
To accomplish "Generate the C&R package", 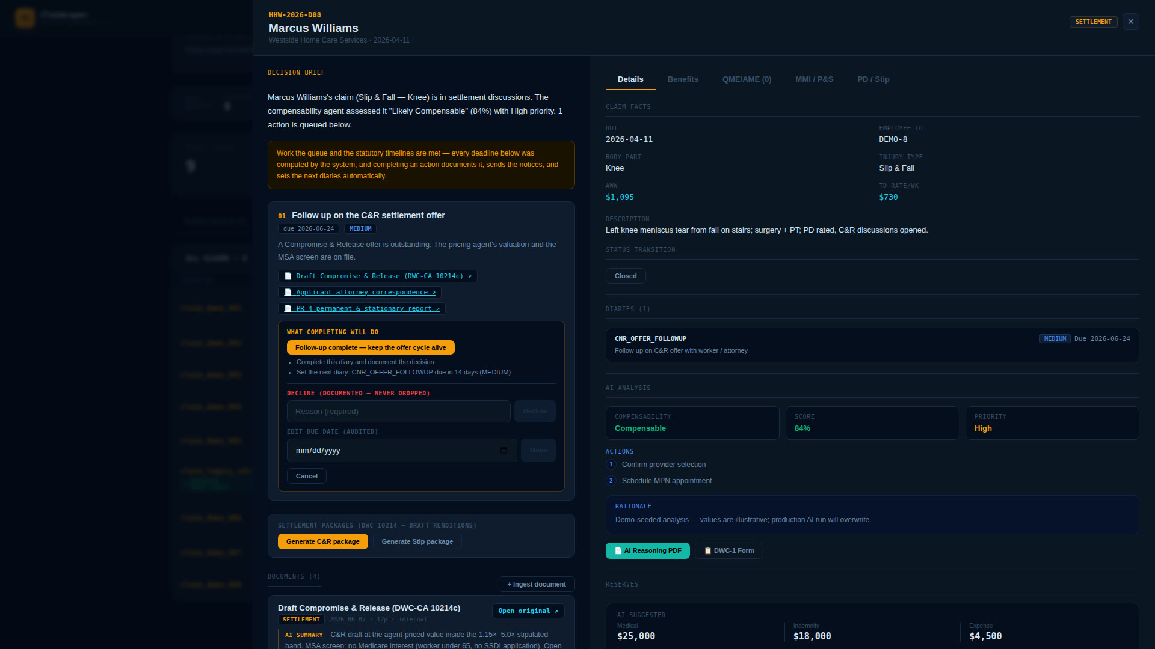I will (x=322, y=541).
